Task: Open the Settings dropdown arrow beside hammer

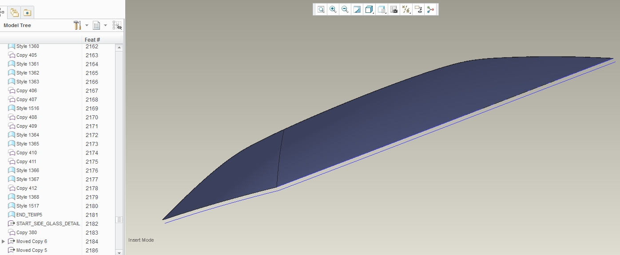Action: pyautogui.click(x=87, y=25)
